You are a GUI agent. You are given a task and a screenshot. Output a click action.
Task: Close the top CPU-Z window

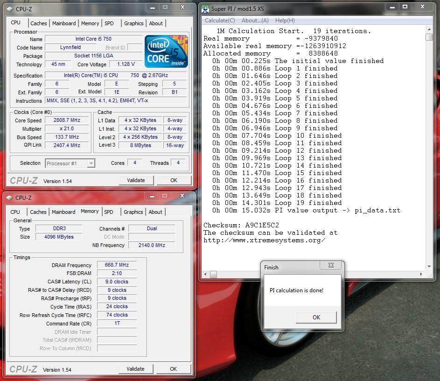click(182, 7)
